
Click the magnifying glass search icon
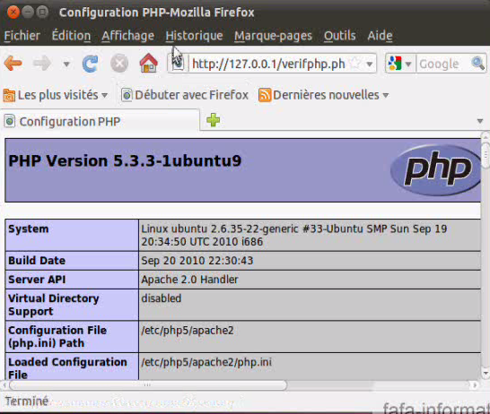point(478,64)
